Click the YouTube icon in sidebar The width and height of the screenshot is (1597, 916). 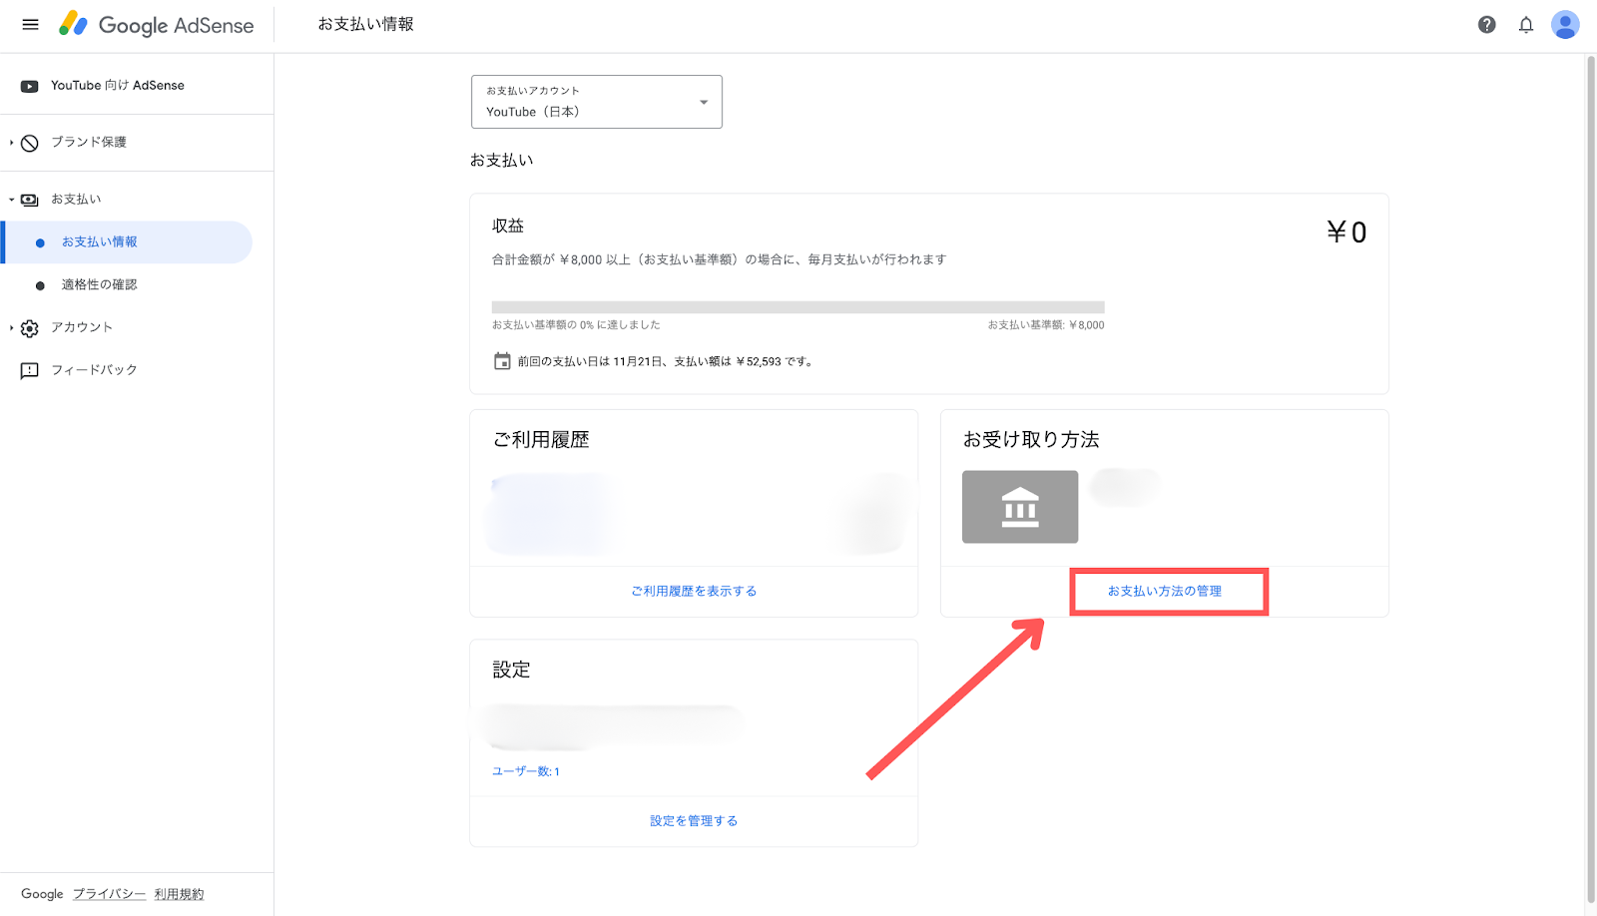click(30, 86)
